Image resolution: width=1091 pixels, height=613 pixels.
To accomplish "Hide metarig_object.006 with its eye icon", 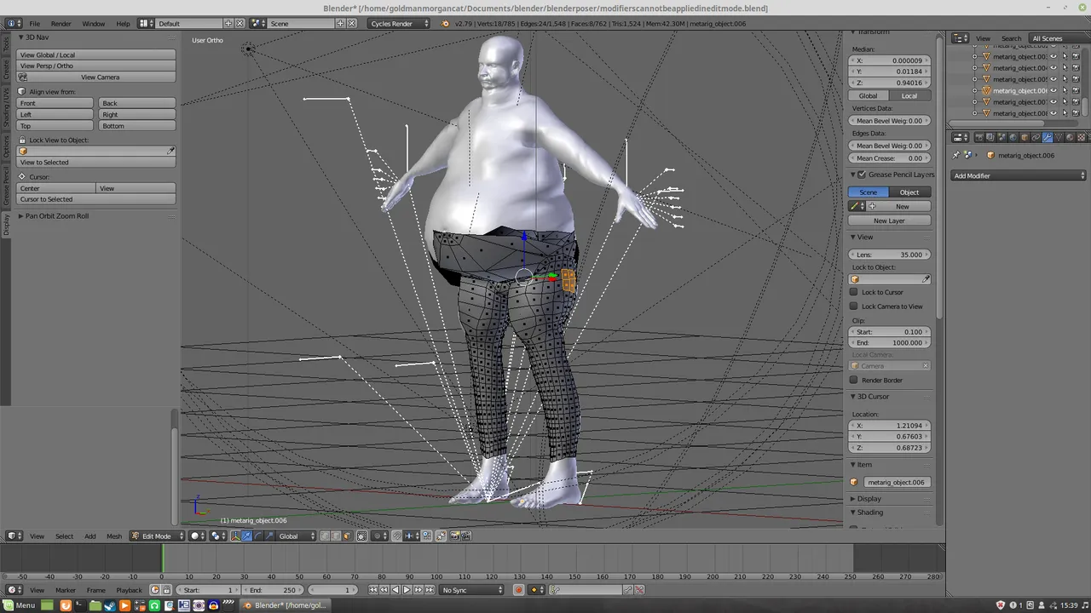I will coord(1053,90).
